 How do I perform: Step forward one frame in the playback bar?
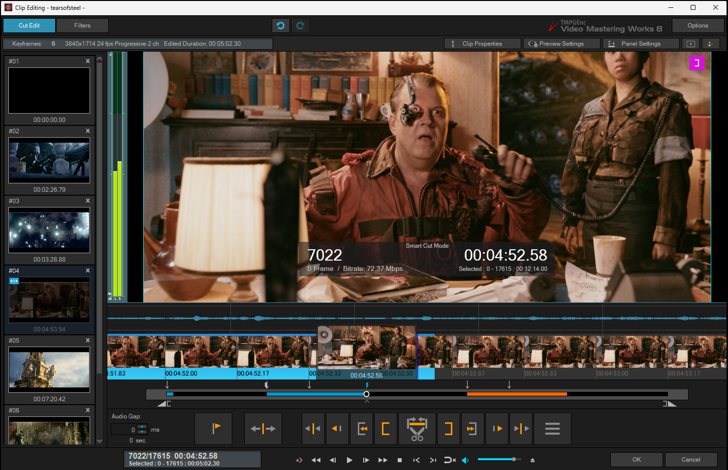coord(366,460)
